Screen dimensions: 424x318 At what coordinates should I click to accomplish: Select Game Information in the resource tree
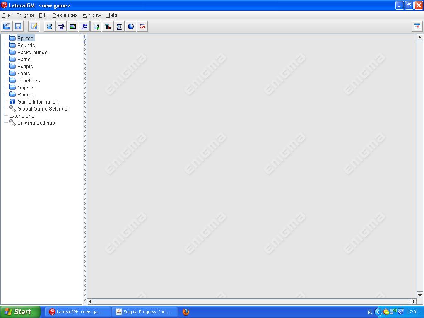click(x=37, y=102)
